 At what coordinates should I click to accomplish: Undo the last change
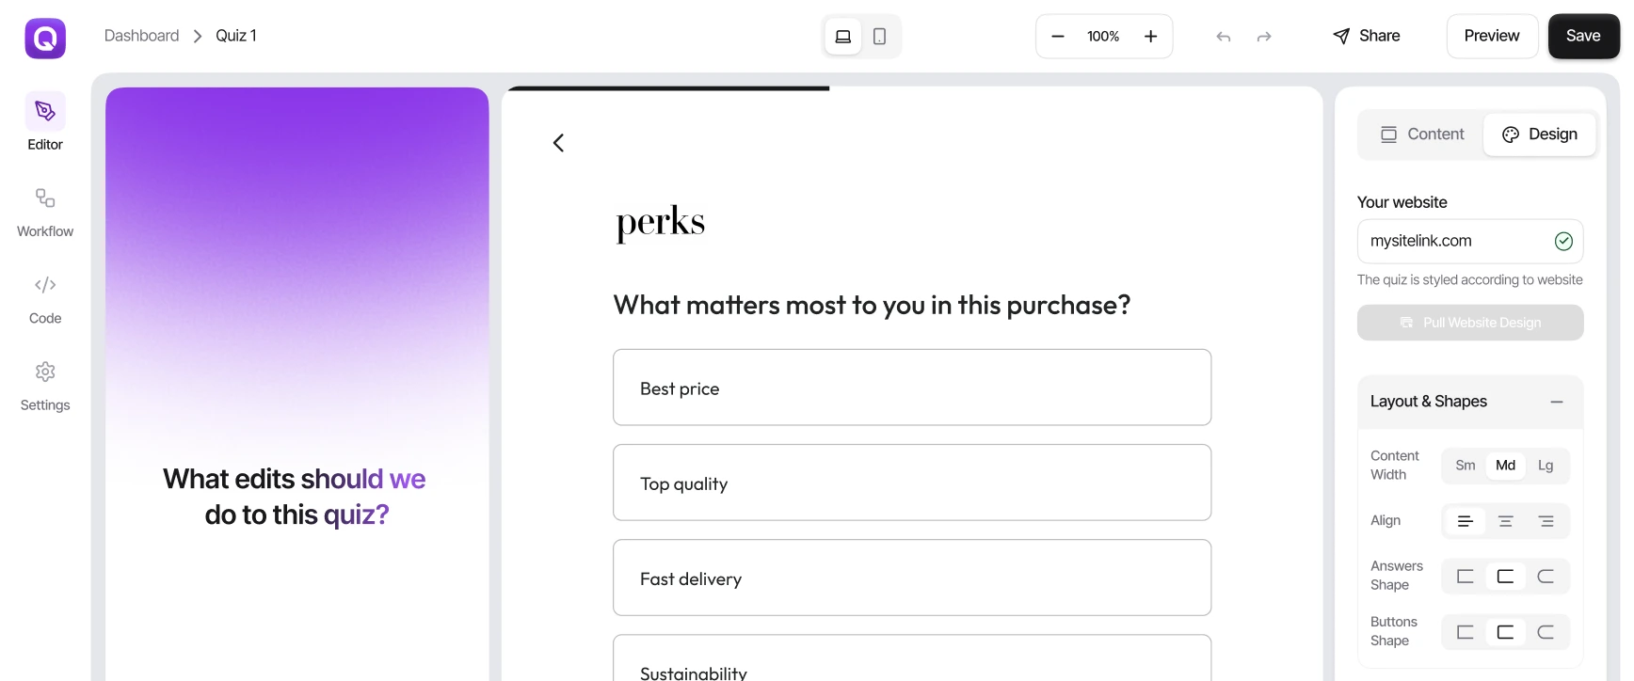[x=1224, y=37]
